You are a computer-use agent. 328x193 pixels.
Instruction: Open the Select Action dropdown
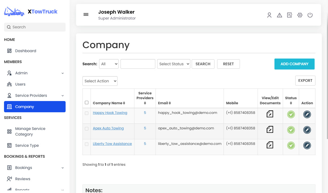[100, 81]
